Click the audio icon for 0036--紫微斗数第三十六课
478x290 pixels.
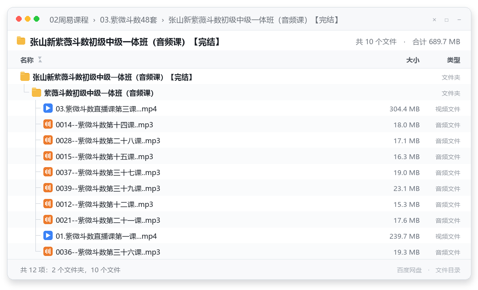(48, 251)
